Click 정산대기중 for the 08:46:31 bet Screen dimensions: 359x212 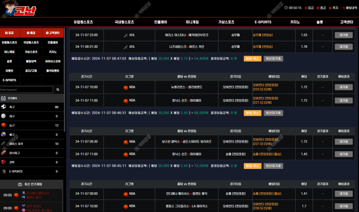coord(273,113)
